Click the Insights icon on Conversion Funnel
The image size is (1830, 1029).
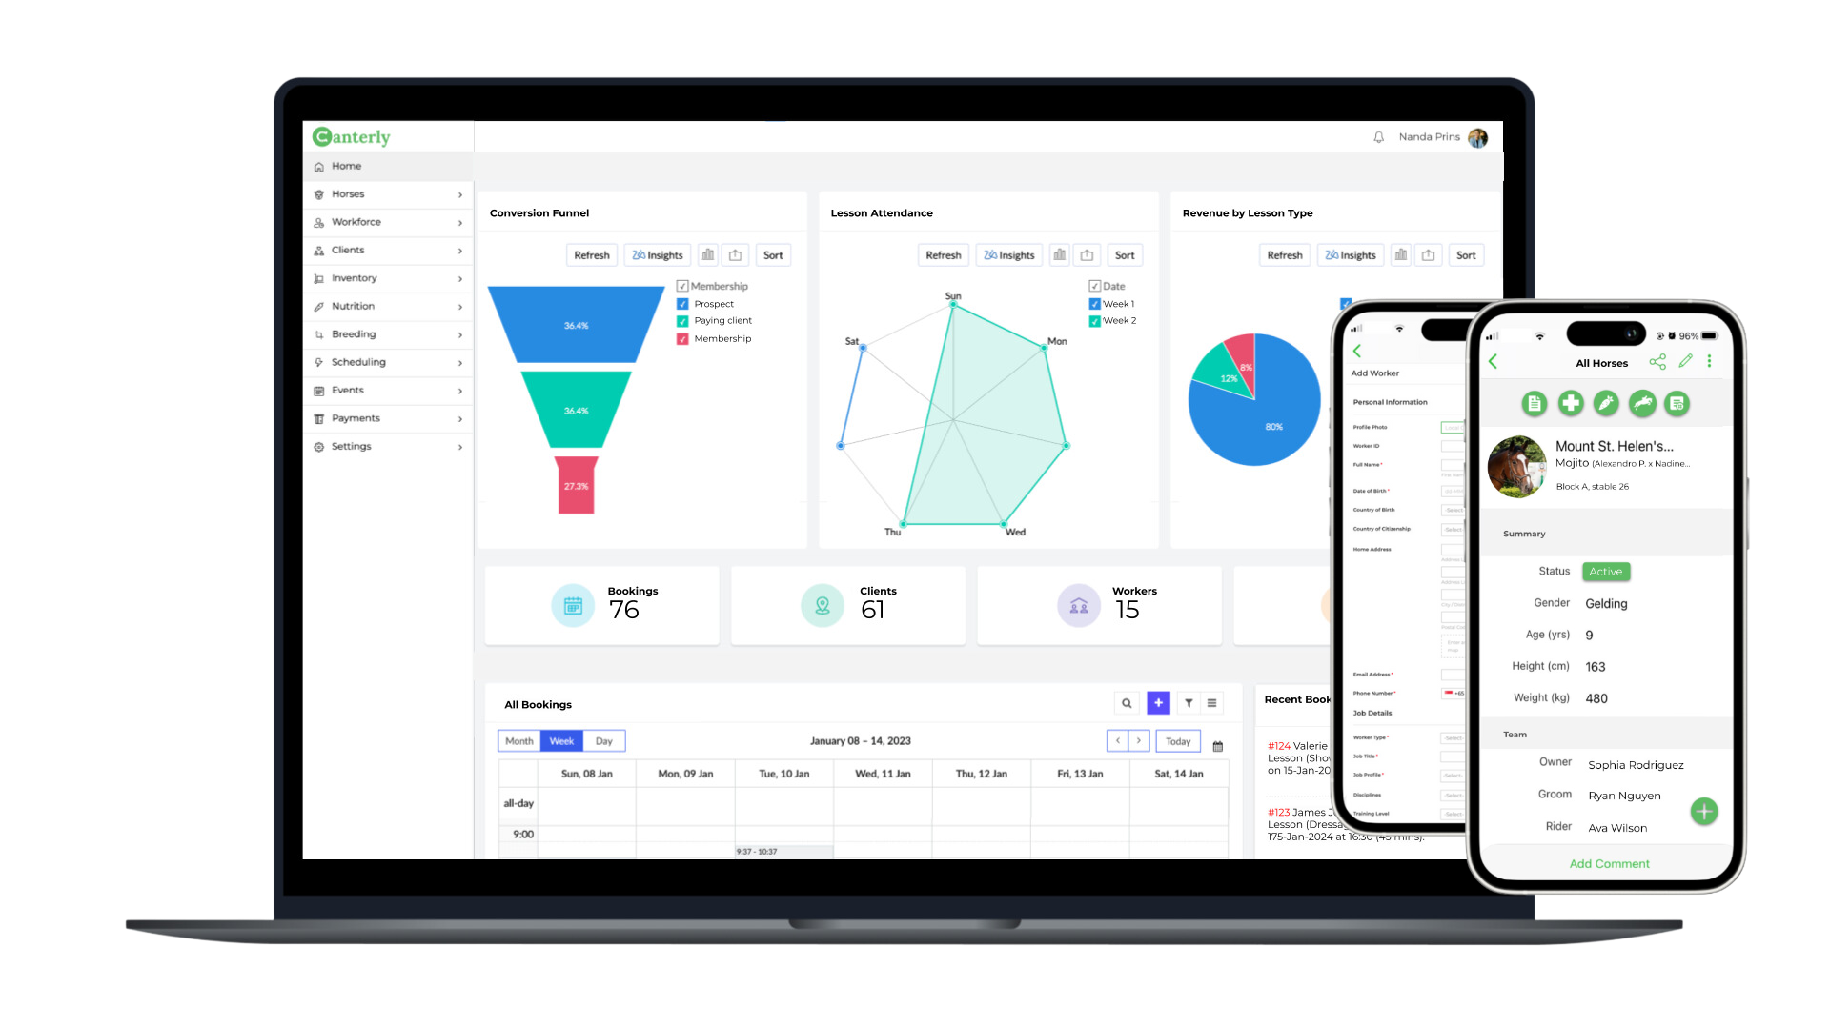pos(655,255)
